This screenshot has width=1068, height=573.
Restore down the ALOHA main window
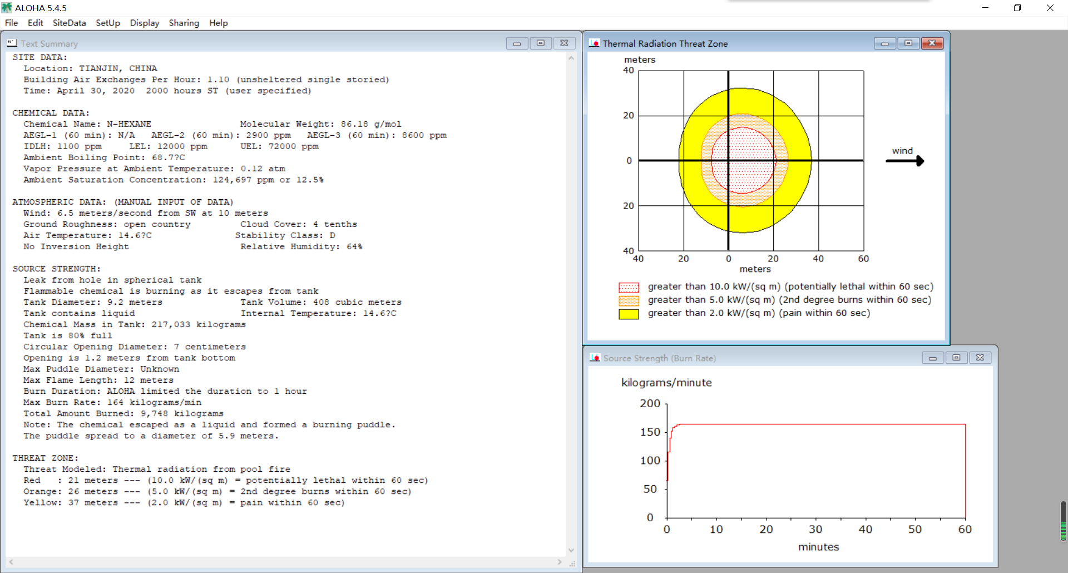tap(1017, 8)
